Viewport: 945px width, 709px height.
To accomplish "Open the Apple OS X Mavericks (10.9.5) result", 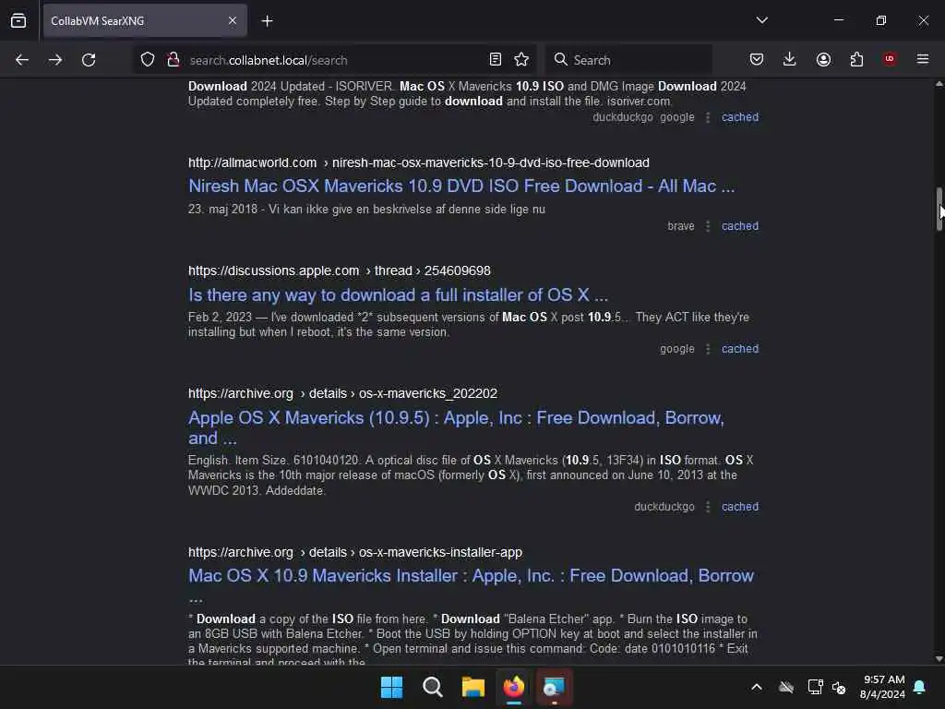I will pyautogui.click(x=456, y=427).
